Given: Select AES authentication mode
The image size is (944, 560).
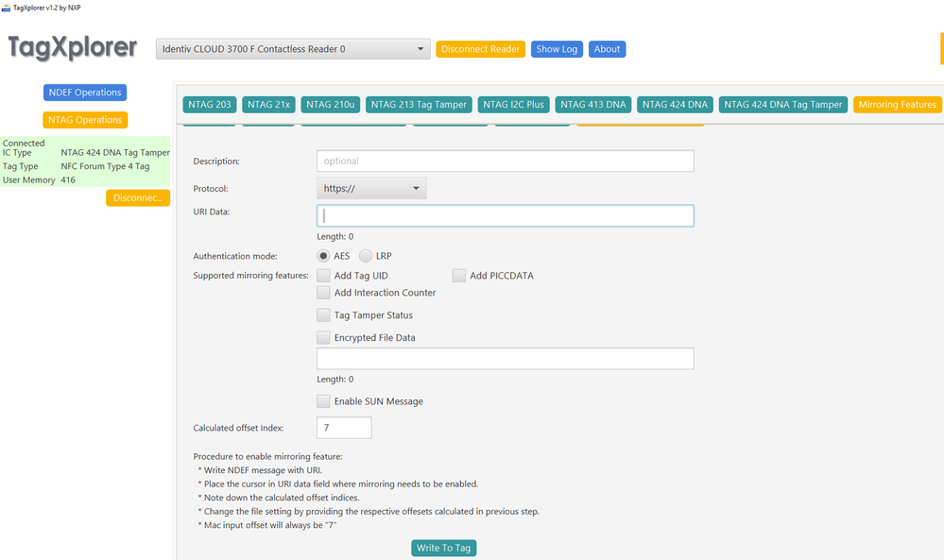Looking at the screenshot, I should tap(323, 256).
